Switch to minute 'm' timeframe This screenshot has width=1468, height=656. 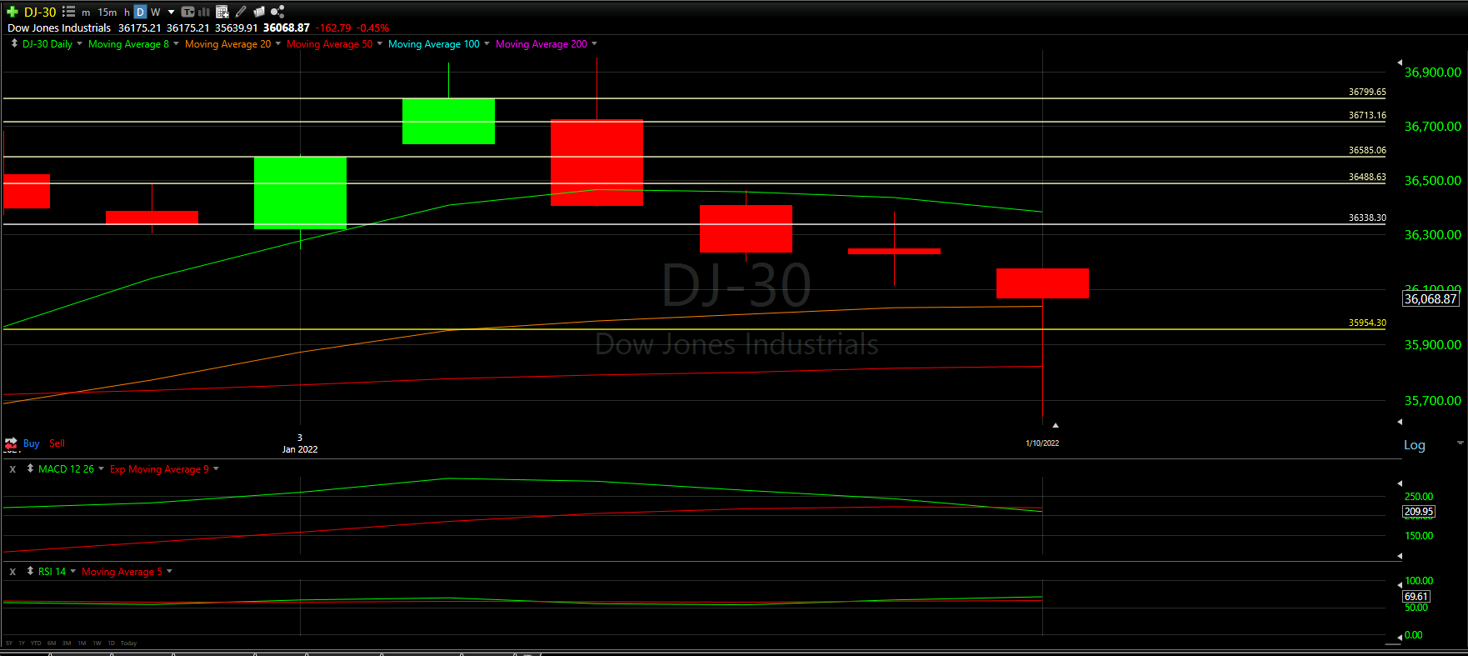(86, 13)
